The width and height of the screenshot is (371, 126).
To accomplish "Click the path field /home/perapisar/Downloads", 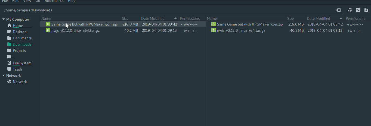I will [169, 10].
